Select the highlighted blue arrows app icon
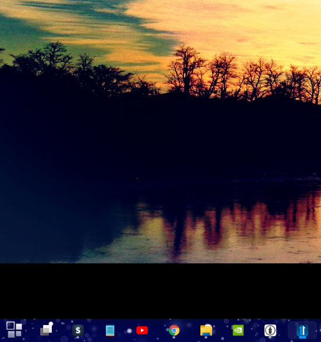This screenshot has width=321, height=342. click(302, 331)
